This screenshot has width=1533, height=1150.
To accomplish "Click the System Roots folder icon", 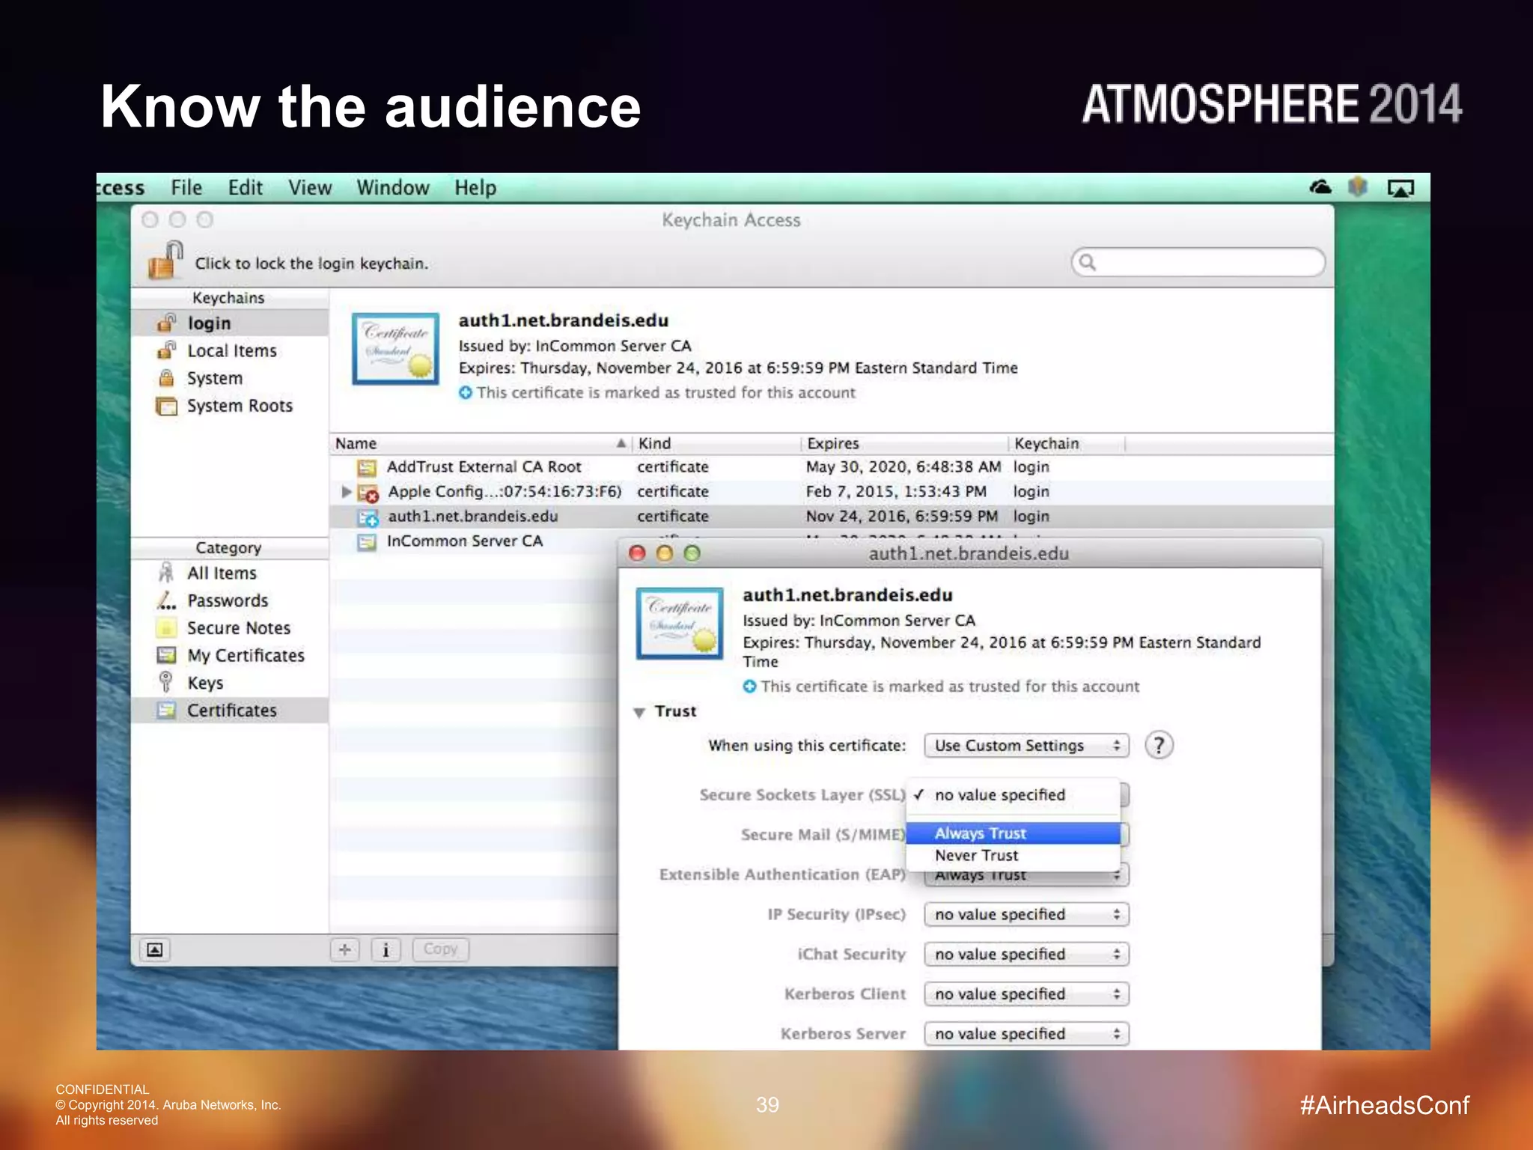I will [x=166, y=406].
